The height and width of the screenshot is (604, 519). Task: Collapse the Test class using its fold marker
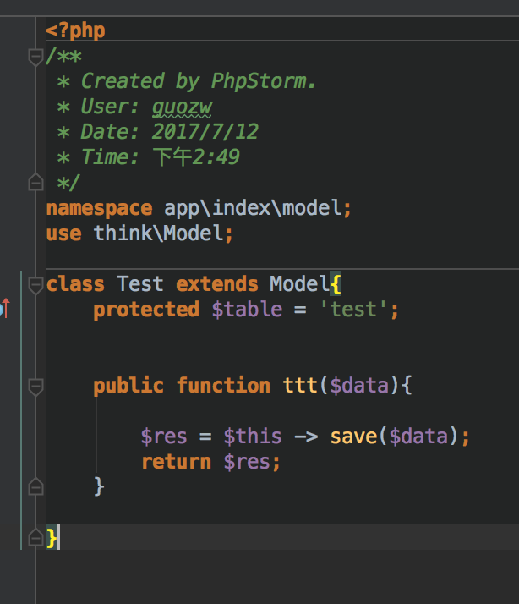click(36, 284)
